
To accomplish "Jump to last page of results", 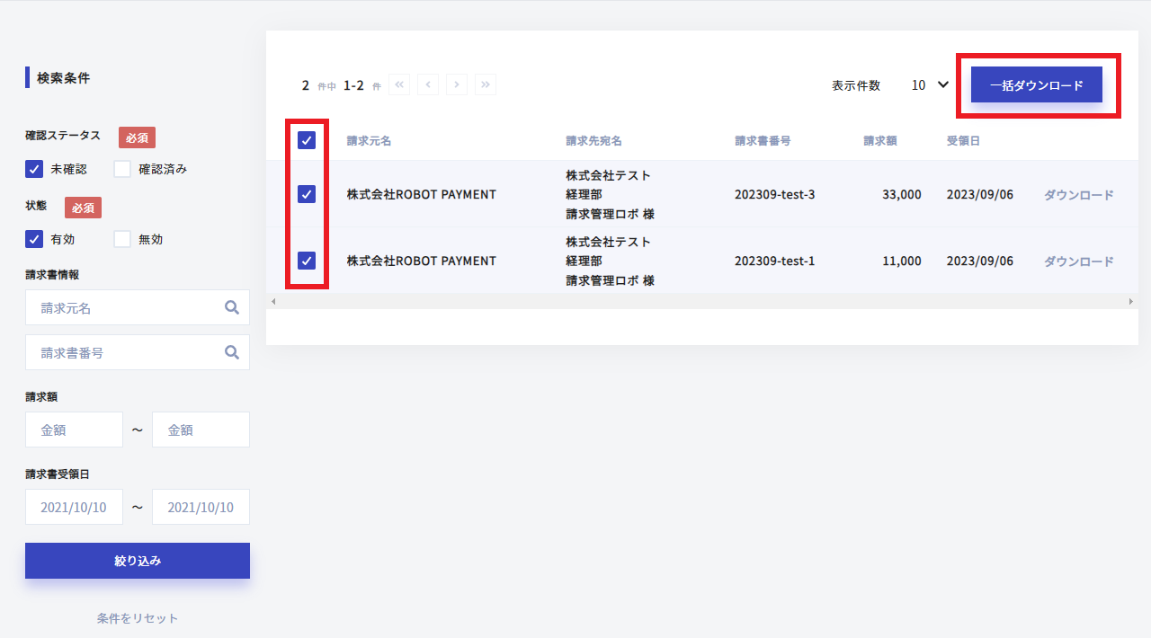I will [x=486, y=84].
